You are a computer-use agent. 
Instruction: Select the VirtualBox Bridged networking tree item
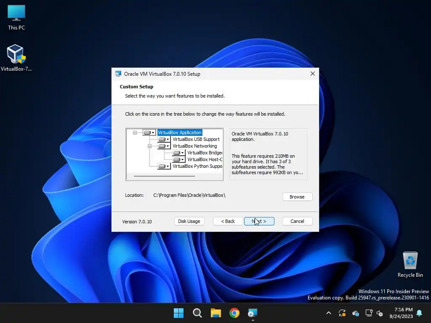coord(205,153)
